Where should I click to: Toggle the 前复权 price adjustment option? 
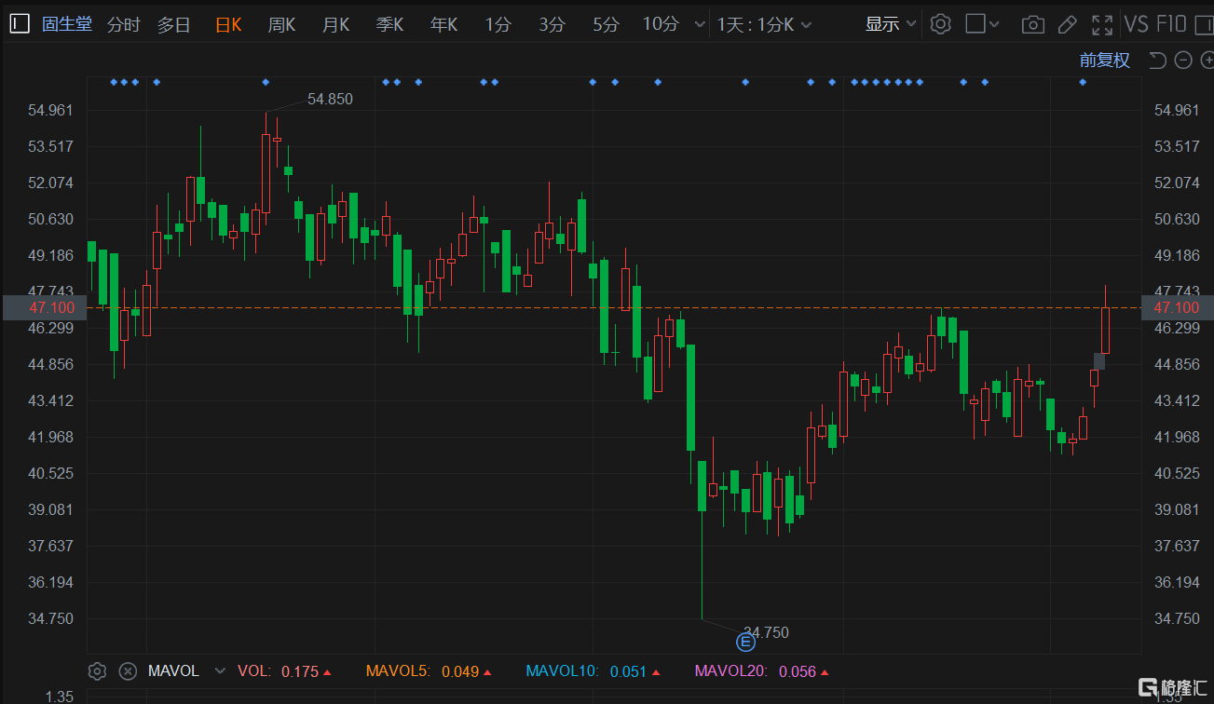(x=1105, y=61)
